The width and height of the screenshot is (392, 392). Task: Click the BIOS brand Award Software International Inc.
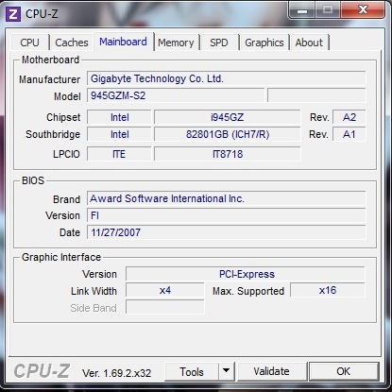coord(227,198)
